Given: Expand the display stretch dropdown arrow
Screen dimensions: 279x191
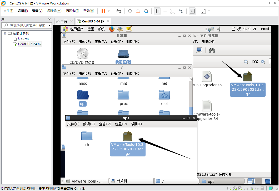Looking at the screenshot, I should (209, 11).
